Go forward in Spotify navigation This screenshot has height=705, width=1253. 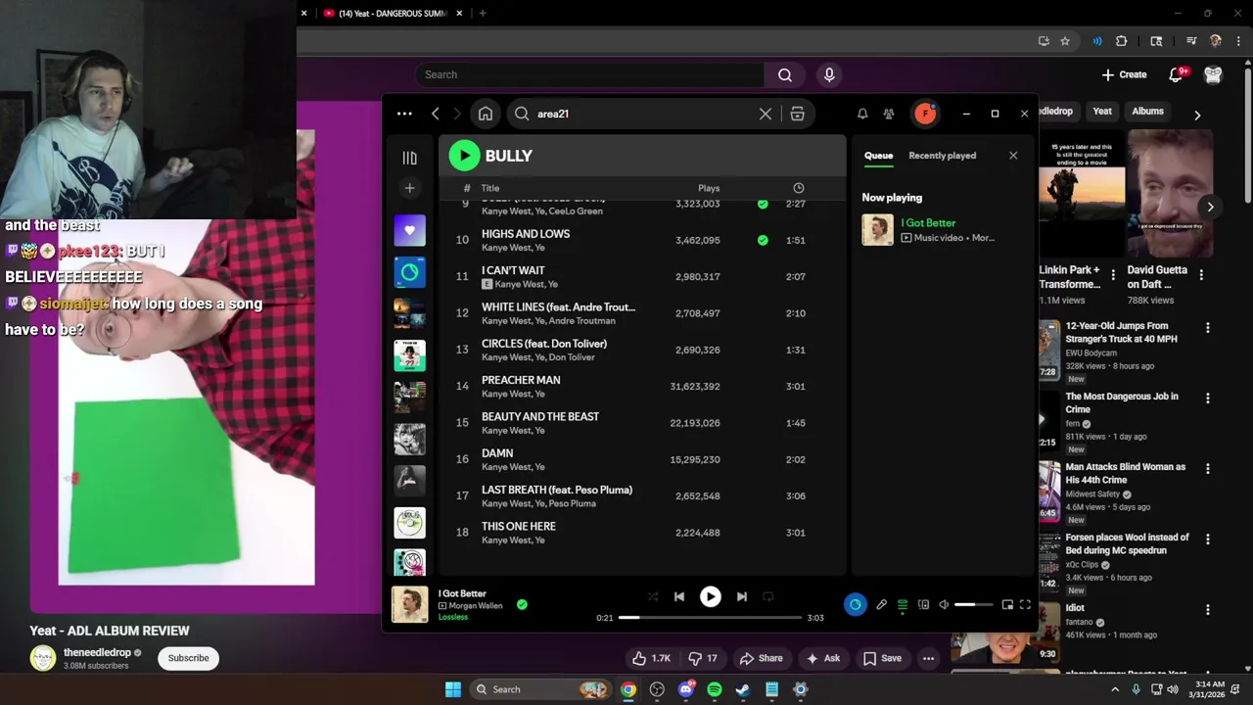[x=458, y=114]
